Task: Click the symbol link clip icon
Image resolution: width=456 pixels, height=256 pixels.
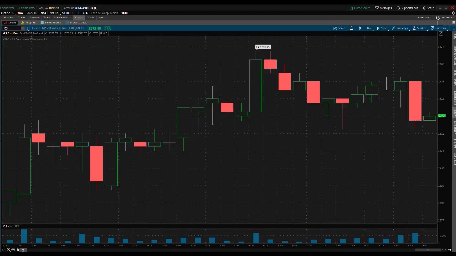Action: pyautogui.click(x=27, y=28)
